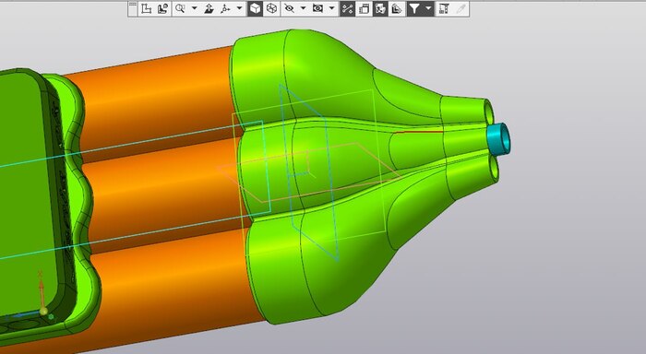Open the hide objects dropdown arrow
This screenshot has height=354, width=646.
coord(304,8)
